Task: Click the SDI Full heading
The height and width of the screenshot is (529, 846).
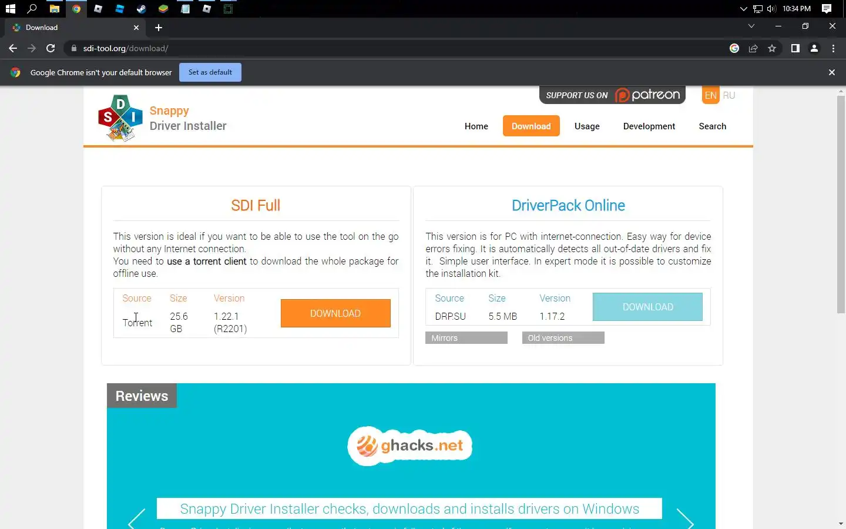Action: pos(256,206)
